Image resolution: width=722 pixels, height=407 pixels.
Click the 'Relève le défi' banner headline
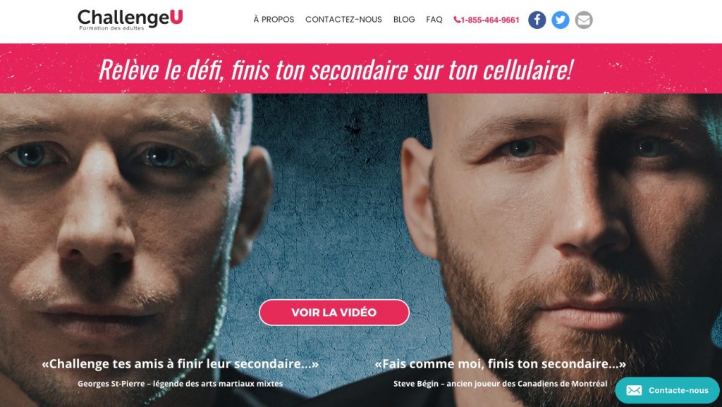[336, 70]
